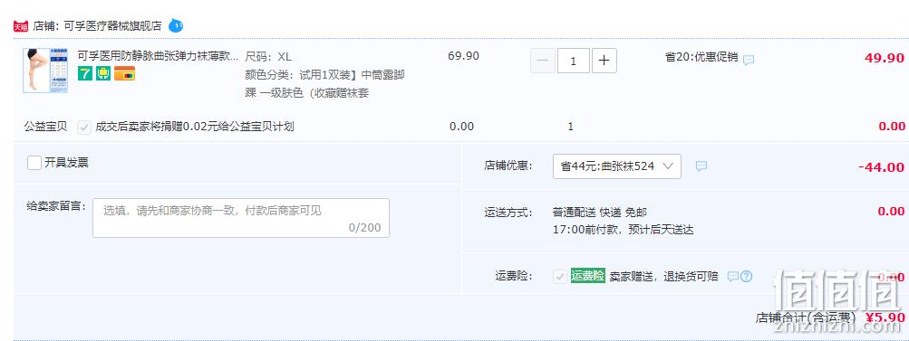Click the 给卖家留言 message text box
Screen dimensions: 909x341
[x=241, y=218]
